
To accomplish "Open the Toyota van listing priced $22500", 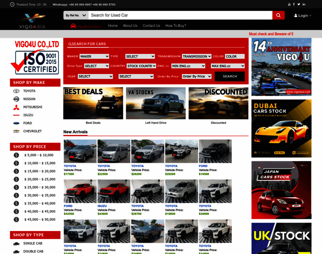I will pos(114,151).
